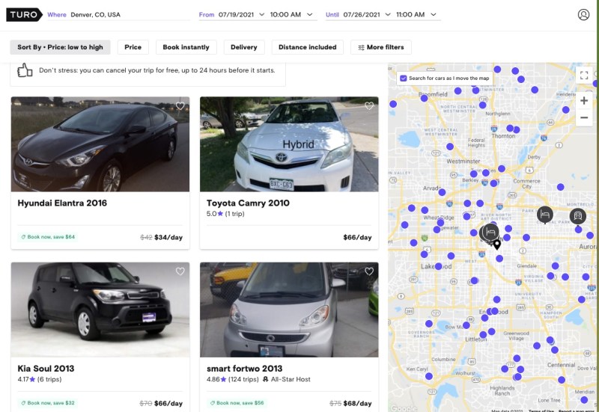Click 'Book now, save $64' tag
599x412 pixels.
click(x=48, y=237)
